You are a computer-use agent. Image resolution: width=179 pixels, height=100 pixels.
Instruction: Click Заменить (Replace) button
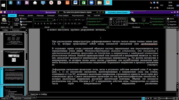[171, 22]
